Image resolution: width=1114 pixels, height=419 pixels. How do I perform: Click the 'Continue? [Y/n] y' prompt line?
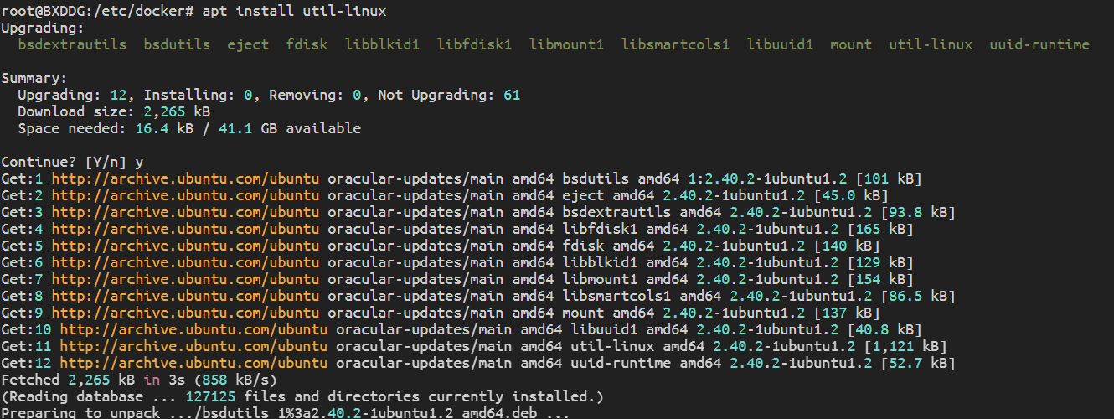click(x=72, y=162)
